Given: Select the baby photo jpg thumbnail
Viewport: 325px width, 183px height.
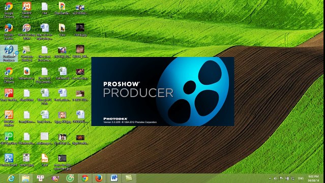Looking at the screenshot, I should (x=62, y=117).
